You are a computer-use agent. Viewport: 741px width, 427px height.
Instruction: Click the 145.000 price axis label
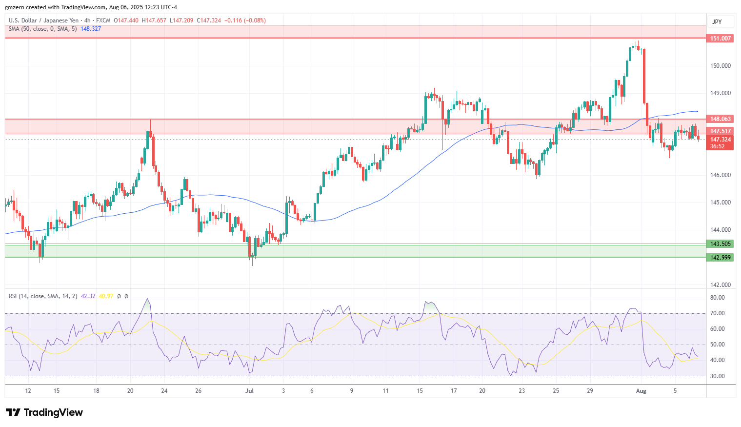[x=720, y=203]
